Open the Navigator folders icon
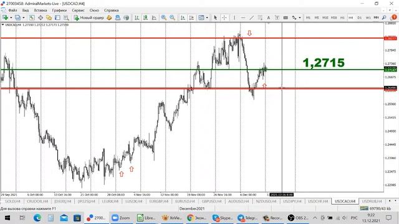The image size is (399, 224). point(49,17)
